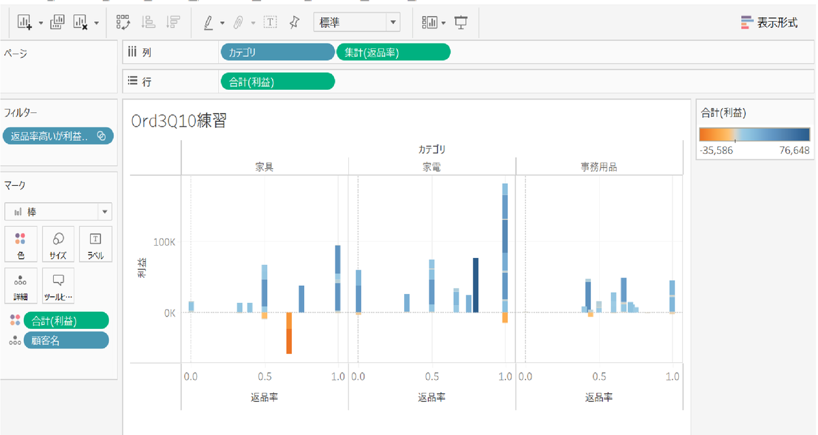818x435 pixels.
Task: Click detail icon beside 顧客名 marks pill
Action: 15,341
